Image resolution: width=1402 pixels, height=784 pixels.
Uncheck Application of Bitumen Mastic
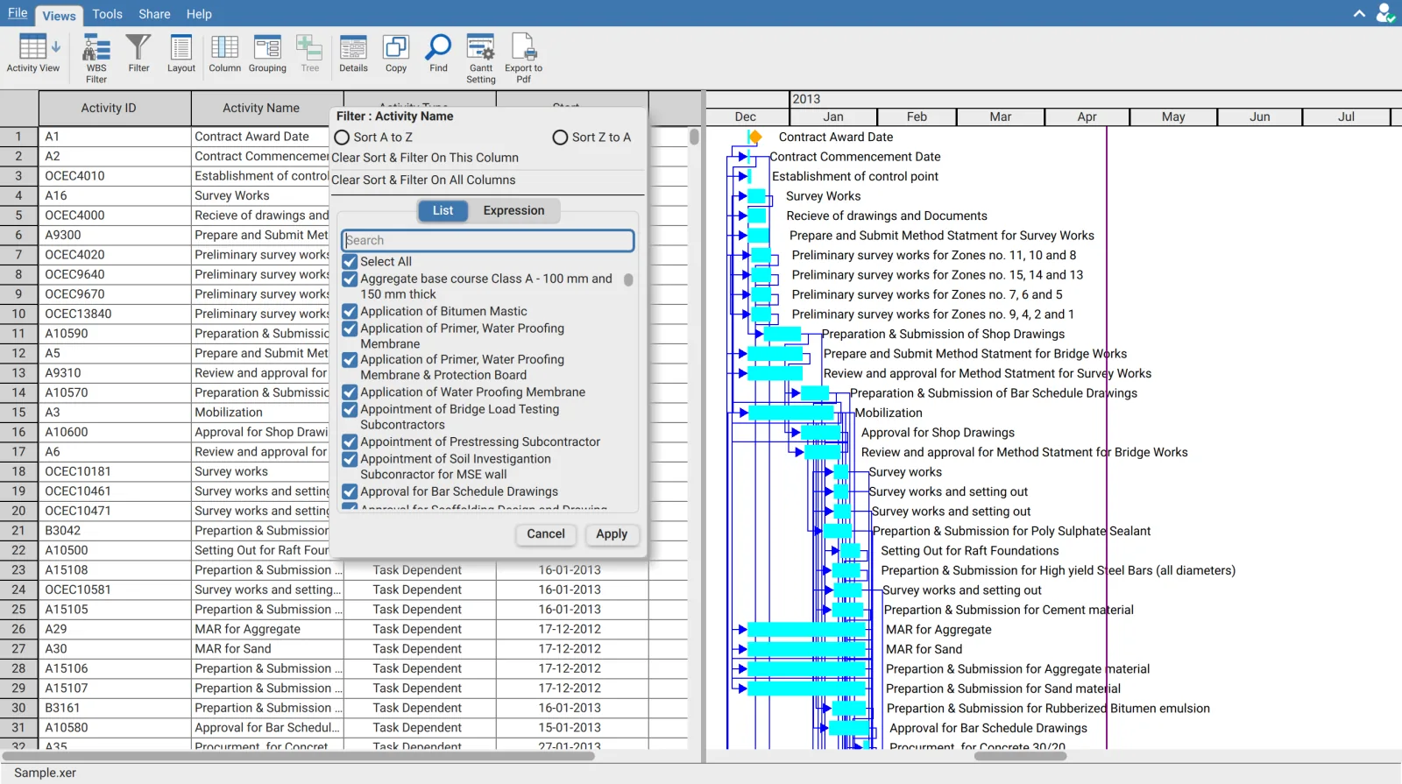pos(350,312)
